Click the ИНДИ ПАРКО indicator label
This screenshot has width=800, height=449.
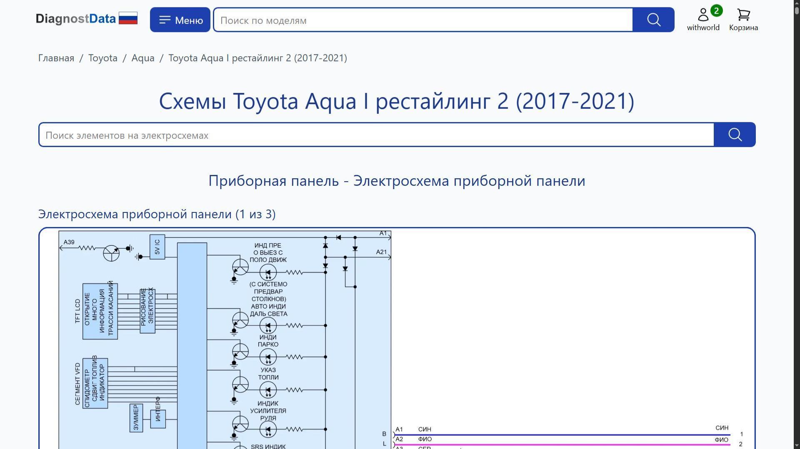point(268,341)
